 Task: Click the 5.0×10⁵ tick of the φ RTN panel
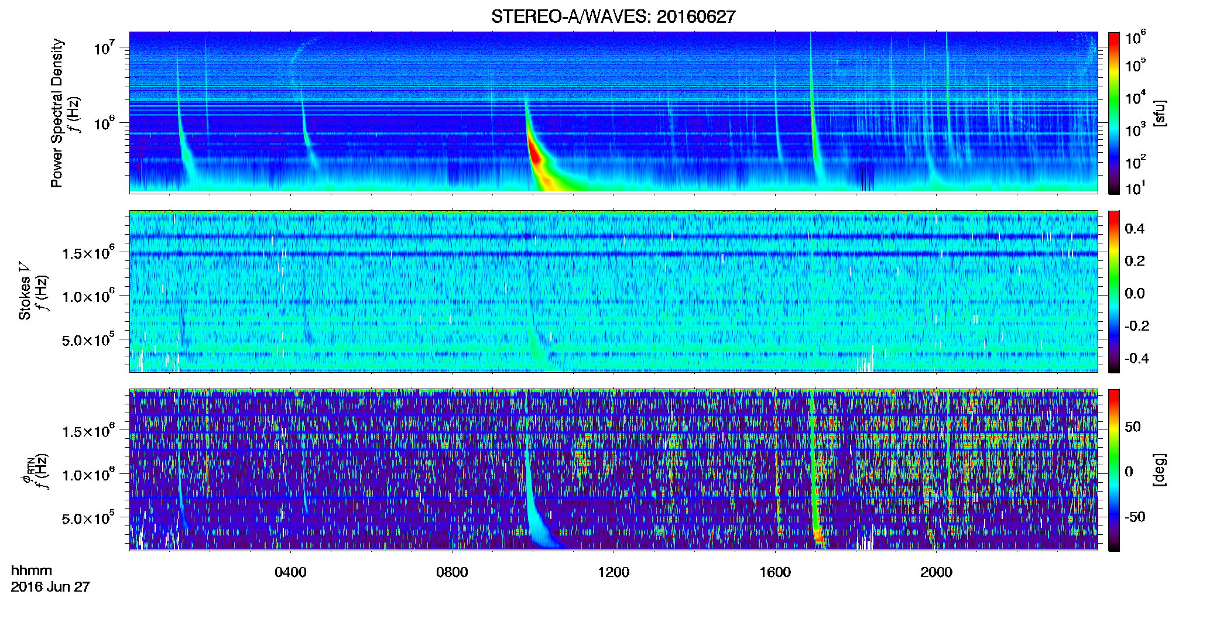click(x=88, y=518)
